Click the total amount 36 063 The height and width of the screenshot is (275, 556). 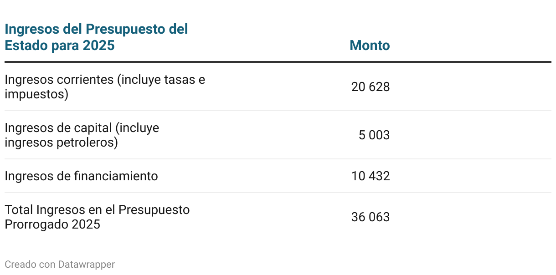[x=371, y=217]
